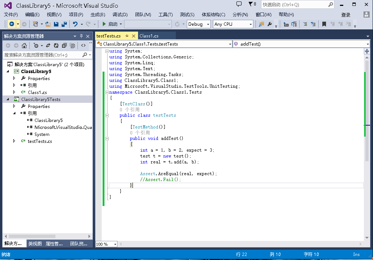Click the 启动 start button label

(113, 24)
